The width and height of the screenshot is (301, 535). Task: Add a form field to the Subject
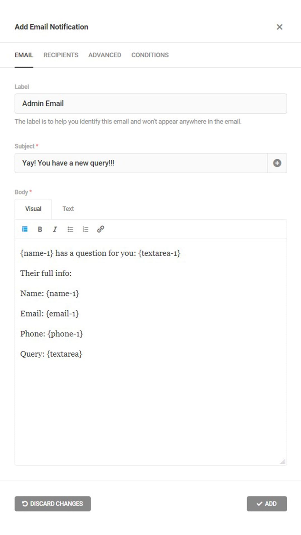277,163
